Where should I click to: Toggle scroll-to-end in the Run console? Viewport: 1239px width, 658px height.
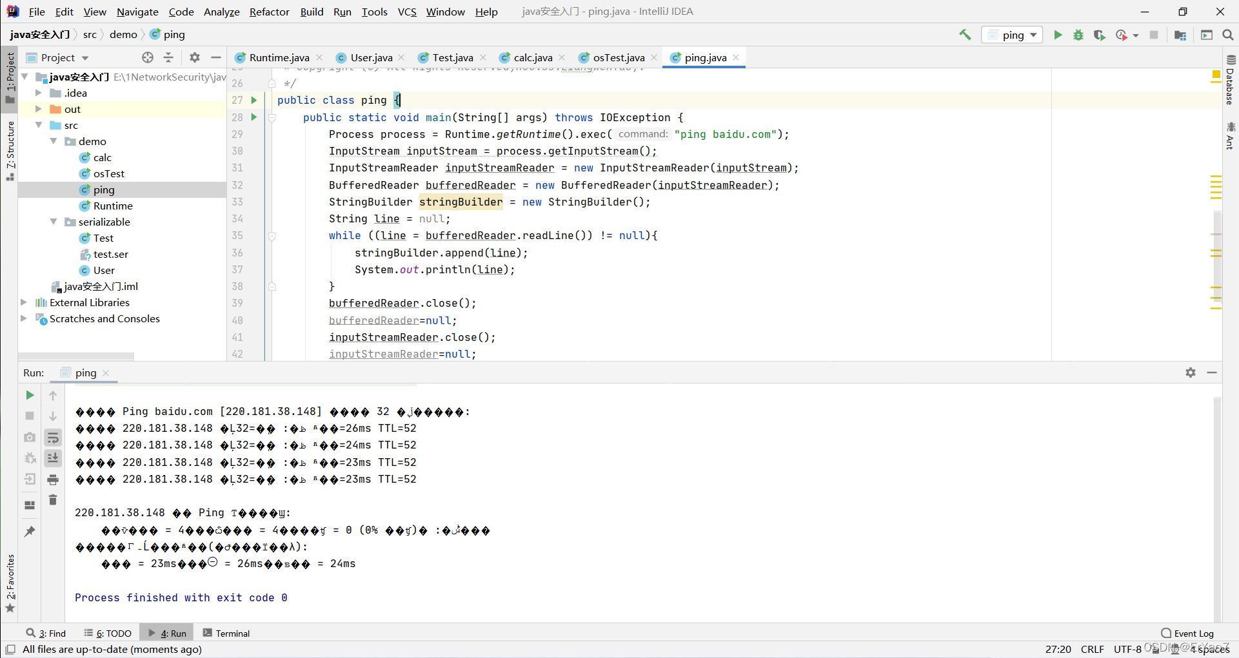(53, 458)
